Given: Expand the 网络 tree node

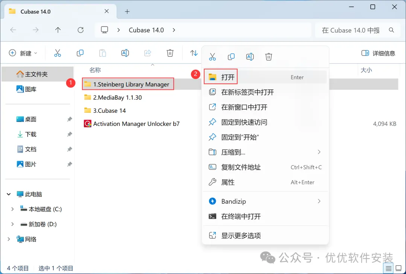Looking at the screenshot, I should [x=9, y=239].
